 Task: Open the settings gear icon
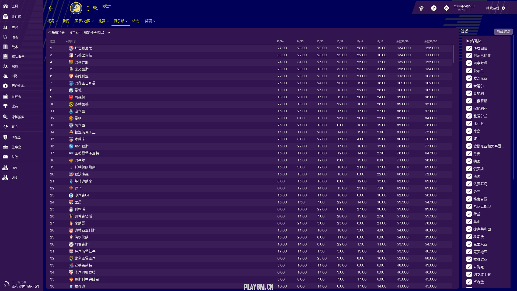point(446,8)
